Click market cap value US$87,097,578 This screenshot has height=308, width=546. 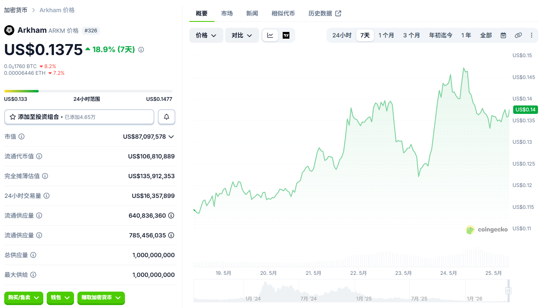(x=144, y=137)
